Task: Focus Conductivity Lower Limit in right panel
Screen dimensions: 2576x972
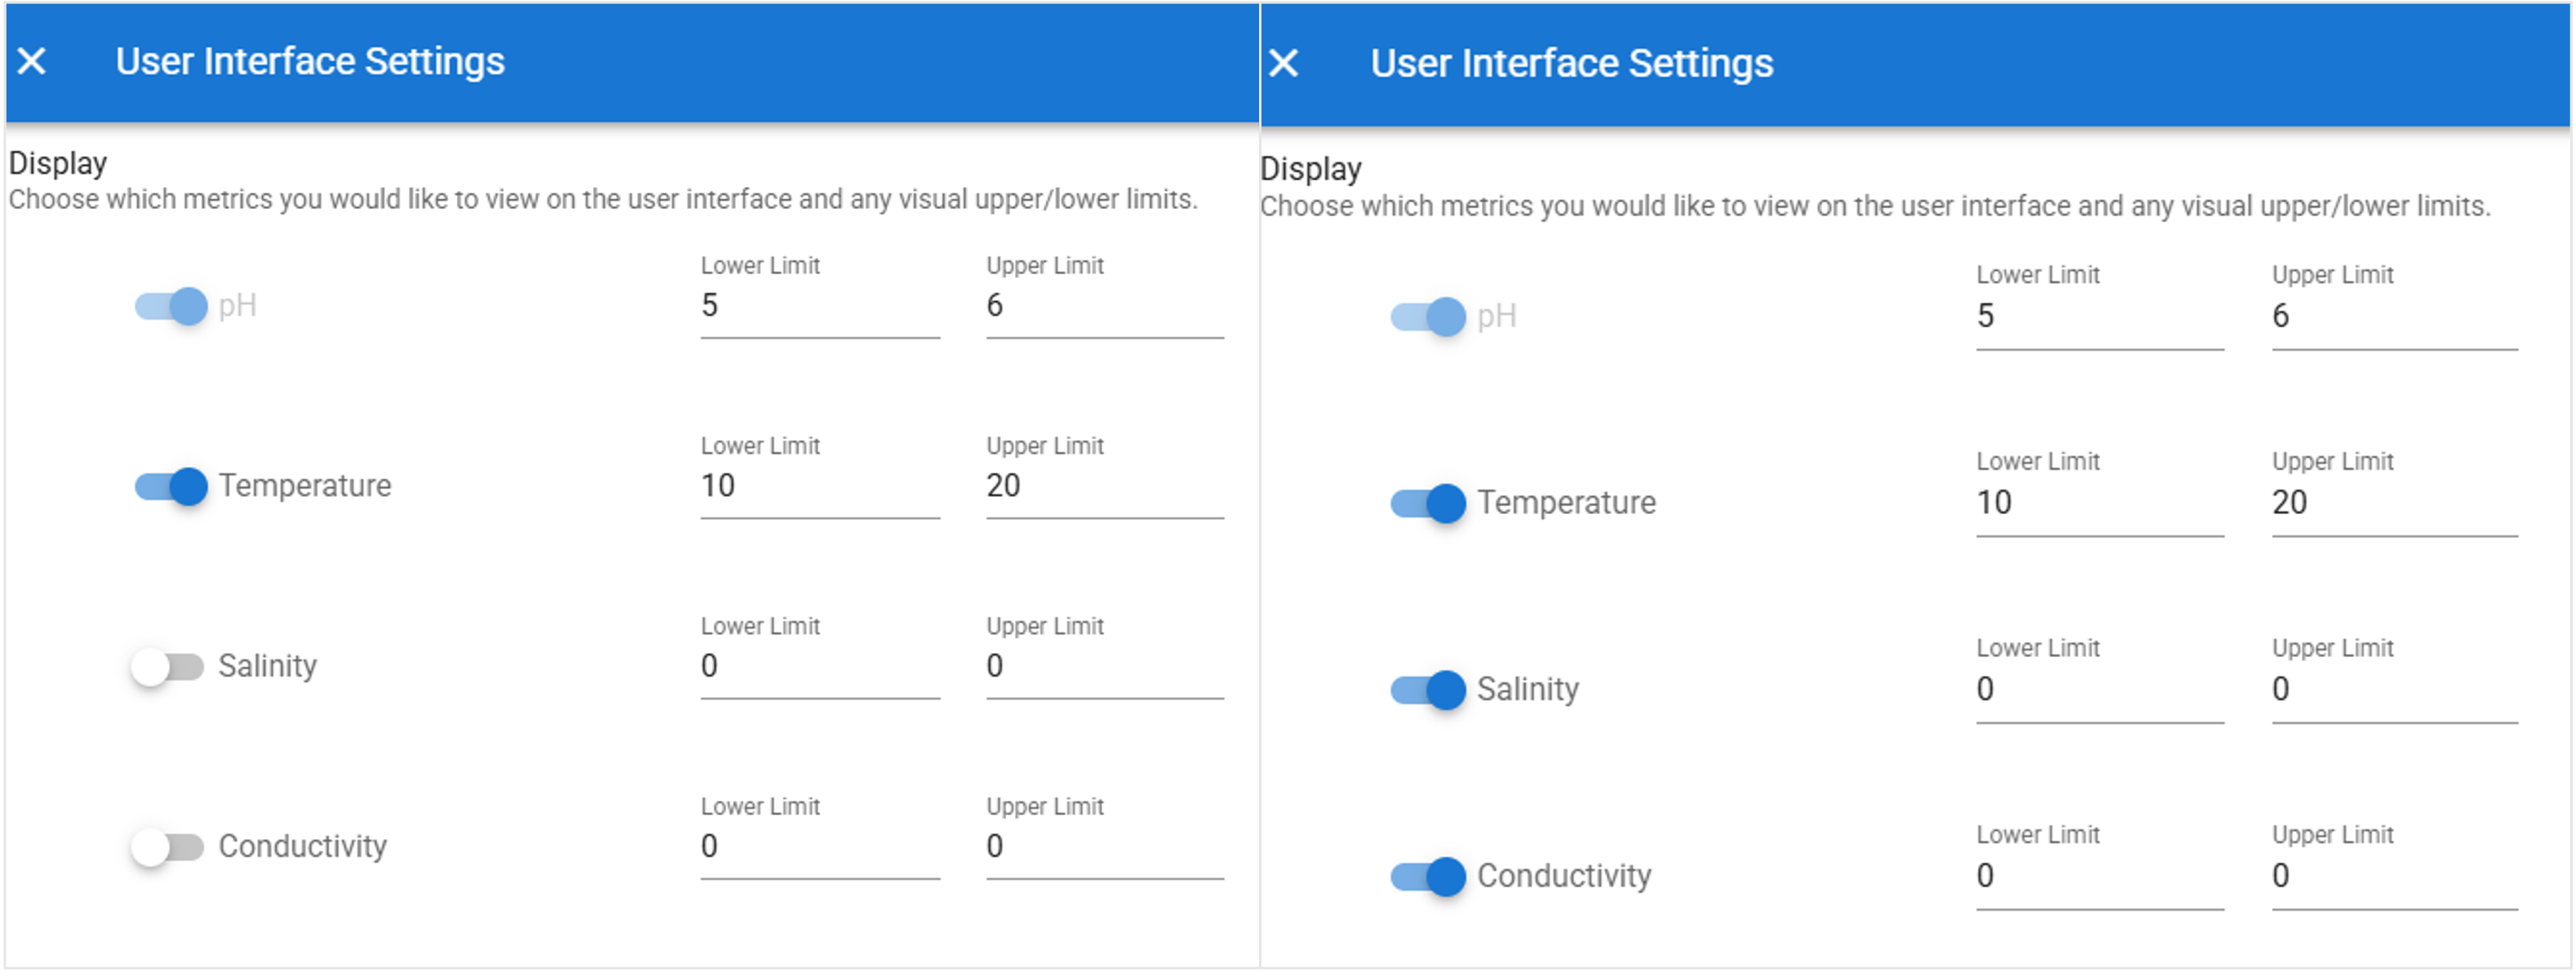Action: tap(2099, 877)
